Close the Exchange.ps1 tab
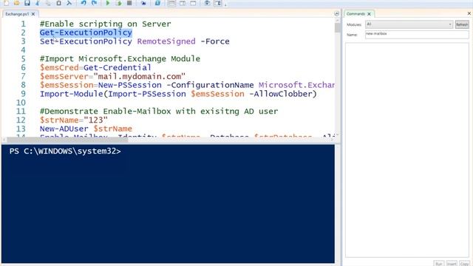 pyautogui.click(x=33, y=14)
